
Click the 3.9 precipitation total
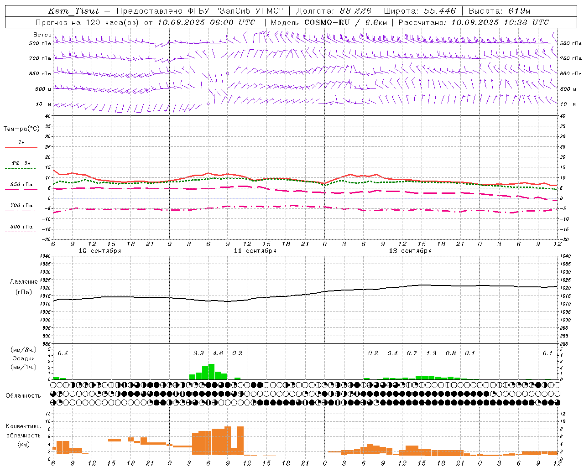click(x=198, y=353)
